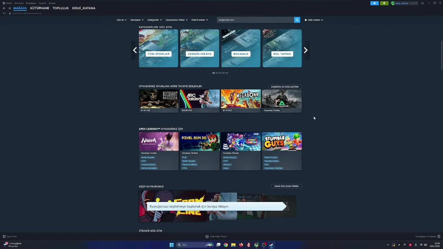Launch Google Chrome from the taskbar
443x249 pixels.
[x=226, y=245]
